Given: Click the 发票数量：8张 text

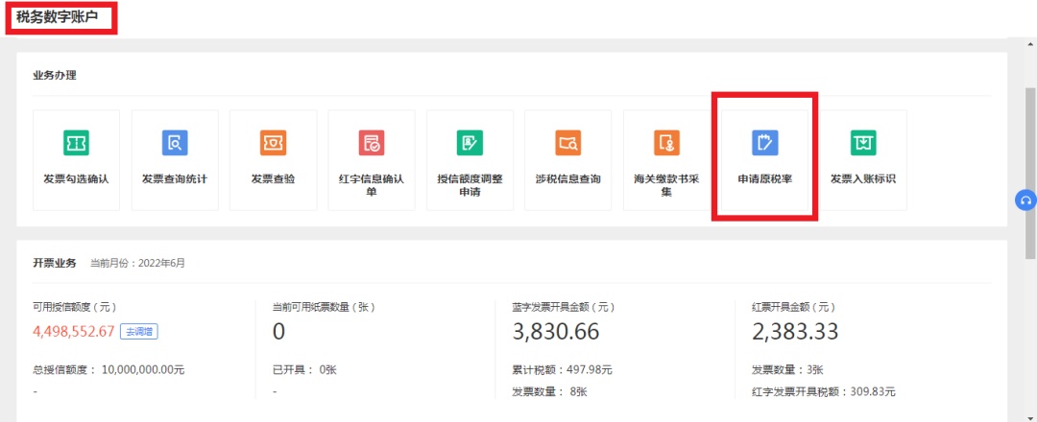Looking at the screenshot, I should (x=549, y=392).
